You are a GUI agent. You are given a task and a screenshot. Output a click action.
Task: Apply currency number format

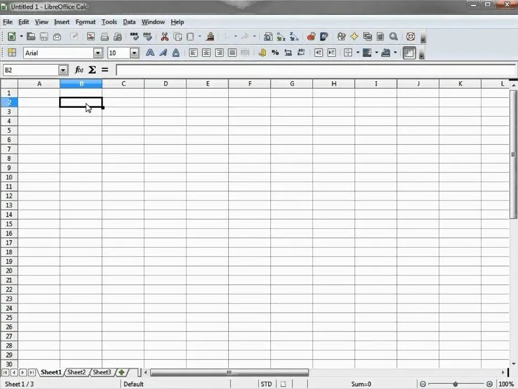pos(262,53)
